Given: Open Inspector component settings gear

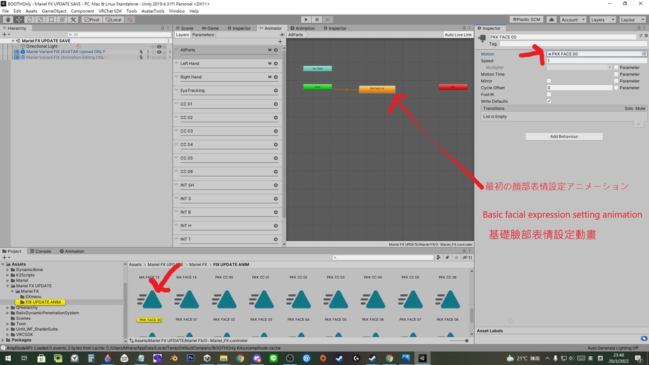Looking at the screenshot, I should point(646,36).
